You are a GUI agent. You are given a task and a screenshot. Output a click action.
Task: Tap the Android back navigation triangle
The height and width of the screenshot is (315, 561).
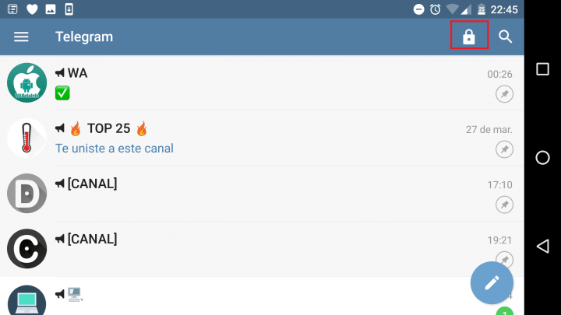coord(542,246)
